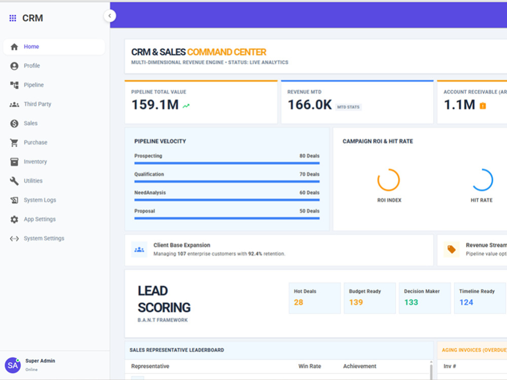Click the MTD STATS badge
The width and height of the screenshot is (507, 380).
[x=348, y=107]
